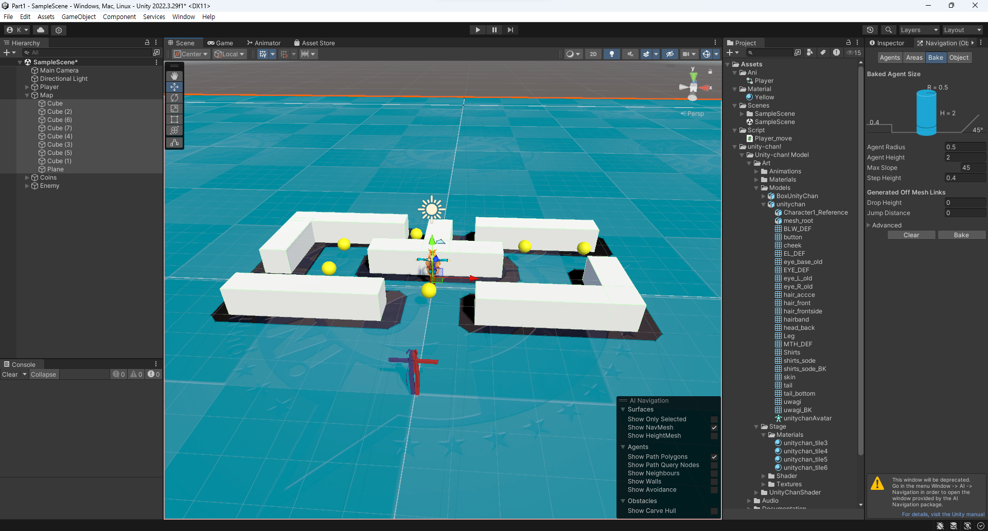Toggle gizmos visibility button
The height and width of the screenshot is (531, 988).
pyautogui.click(x=707, y=54)
